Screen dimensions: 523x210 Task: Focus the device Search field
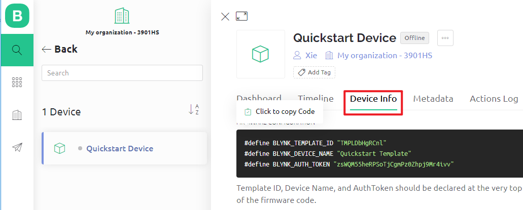pos(122,73)
